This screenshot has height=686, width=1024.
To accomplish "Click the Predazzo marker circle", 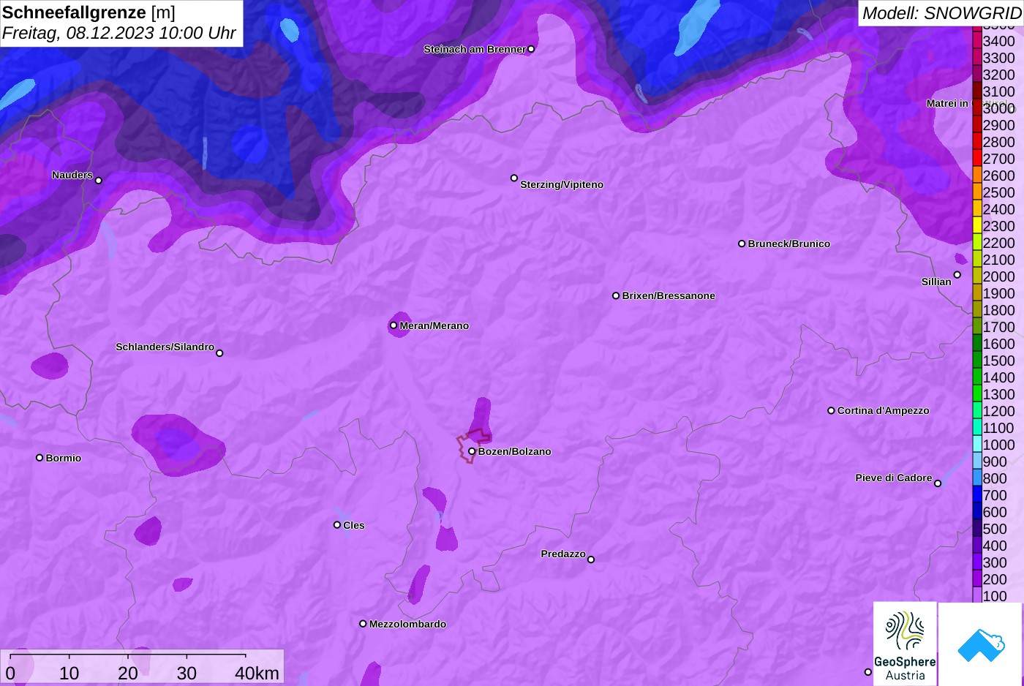I will click(591, 559).
